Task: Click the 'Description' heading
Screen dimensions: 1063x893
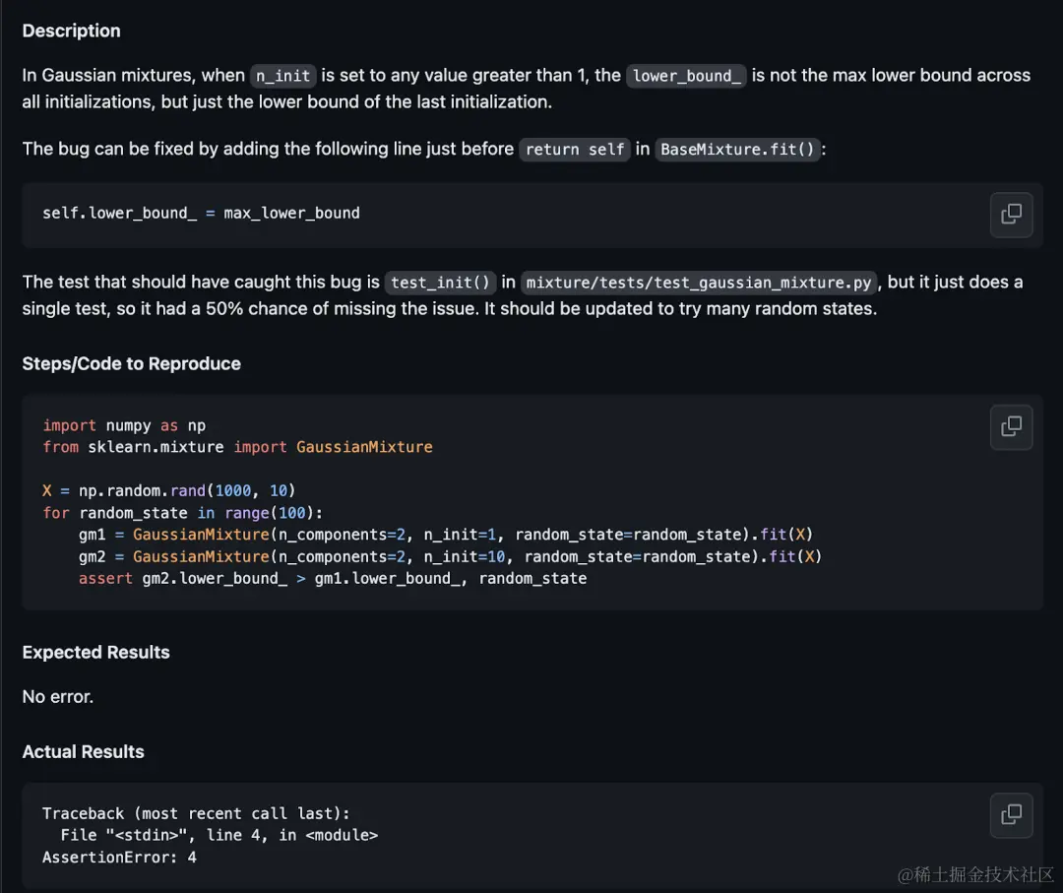Action: click(71, 32)
